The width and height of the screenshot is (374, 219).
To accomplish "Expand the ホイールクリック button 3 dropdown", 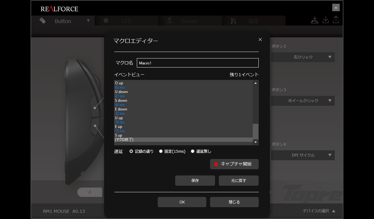I will click(x=303, y=101).
